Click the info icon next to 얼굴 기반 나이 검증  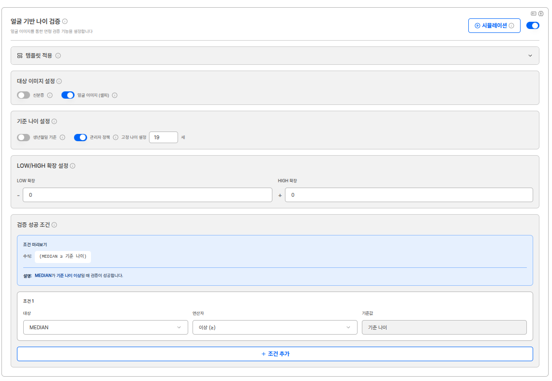pos(65,21)
